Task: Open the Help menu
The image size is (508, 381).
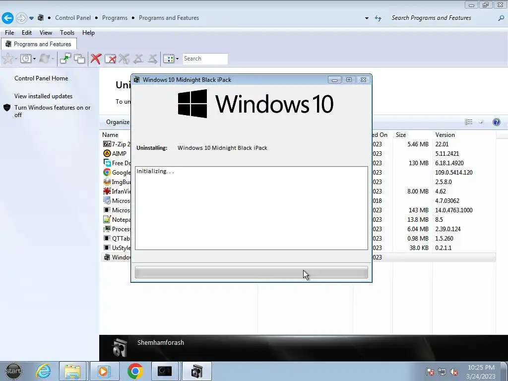Action: 88,33
